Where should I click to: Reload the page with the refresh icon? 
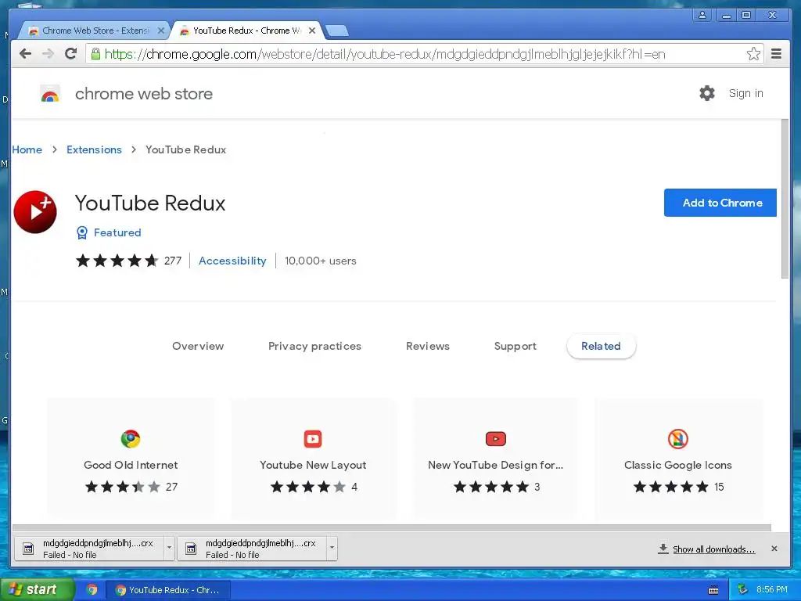[71, 54]
